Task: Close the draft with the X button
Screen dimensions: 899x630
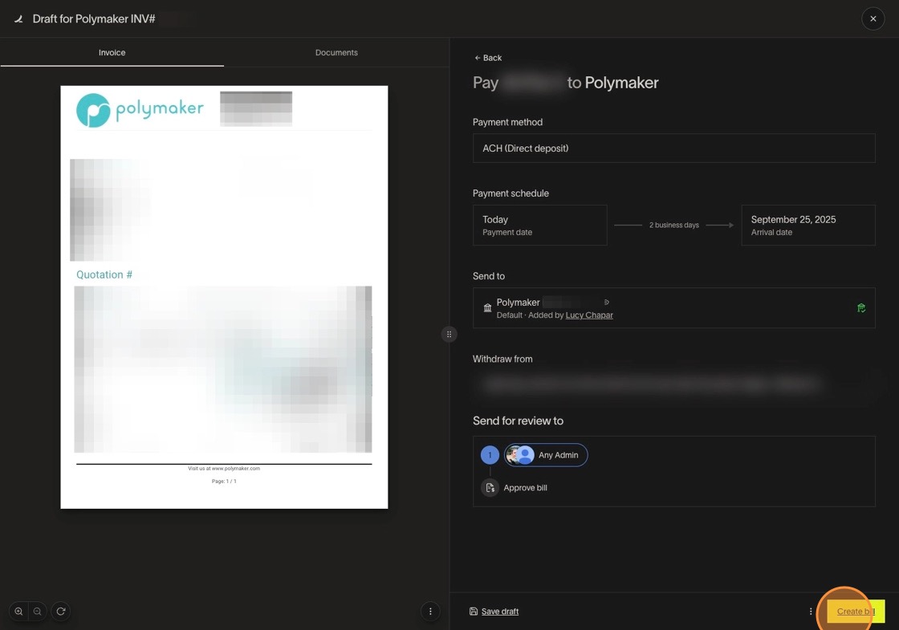Action: pyautogui.click(x=873, y=18)
